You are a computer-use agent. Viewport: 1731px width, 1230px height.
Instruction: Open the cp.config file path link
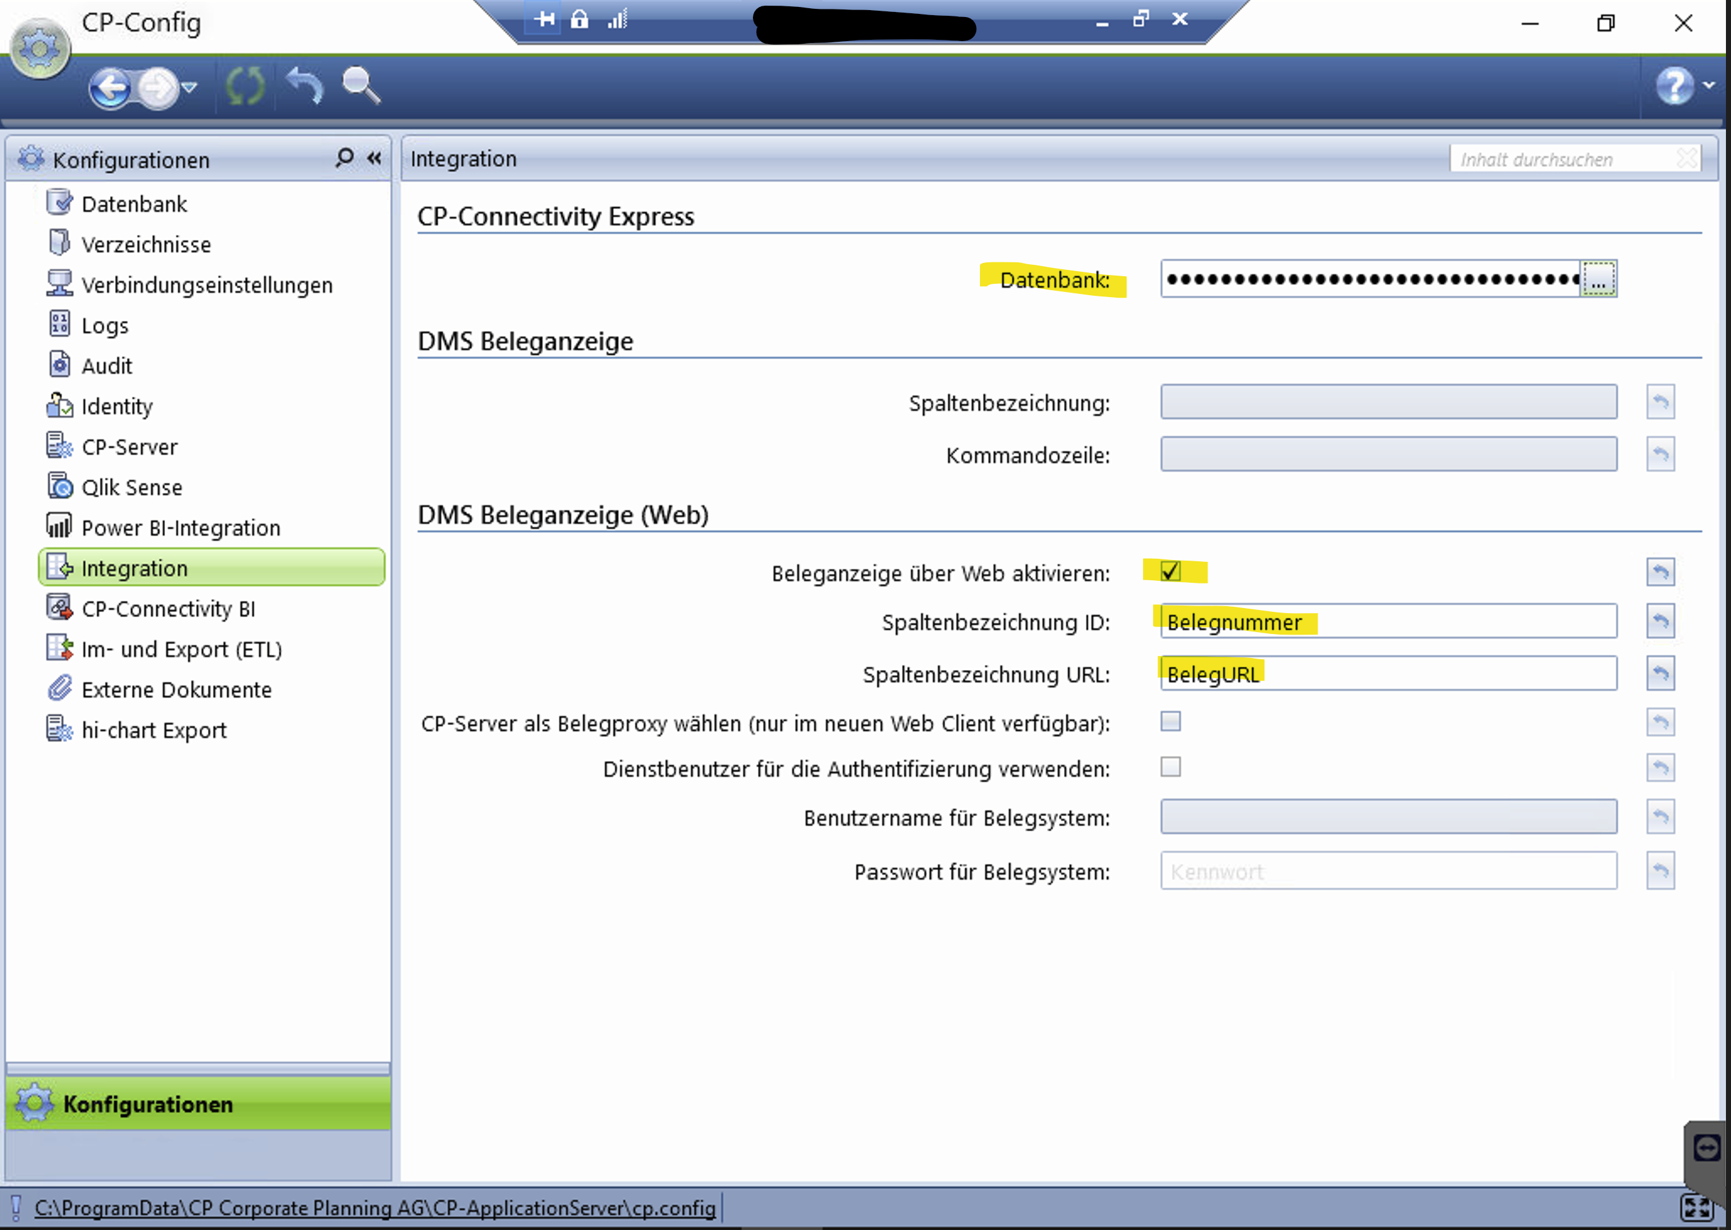click(375, 1207)
